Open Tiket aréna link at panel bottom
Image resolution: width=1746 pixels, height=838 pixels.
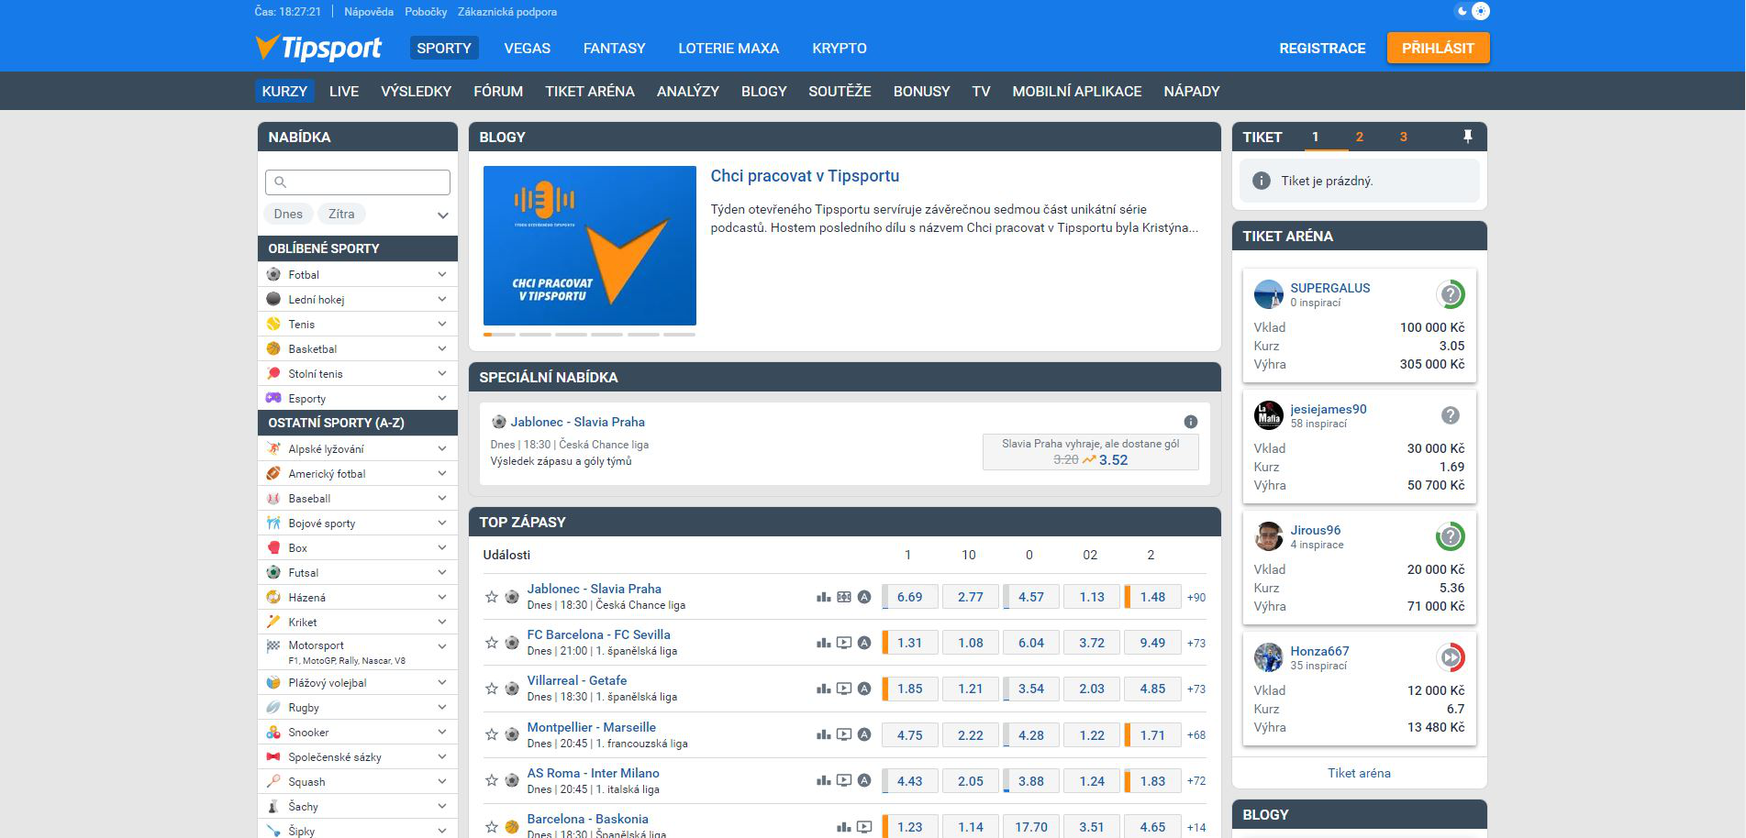coord(1359,773)
